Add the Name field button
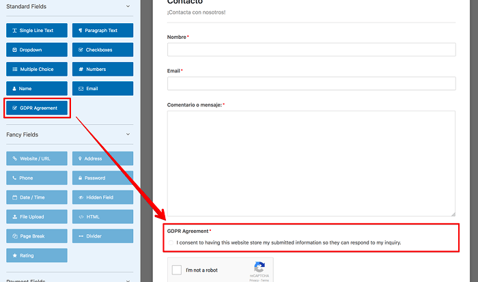478x282 pixels. (37, 88)
